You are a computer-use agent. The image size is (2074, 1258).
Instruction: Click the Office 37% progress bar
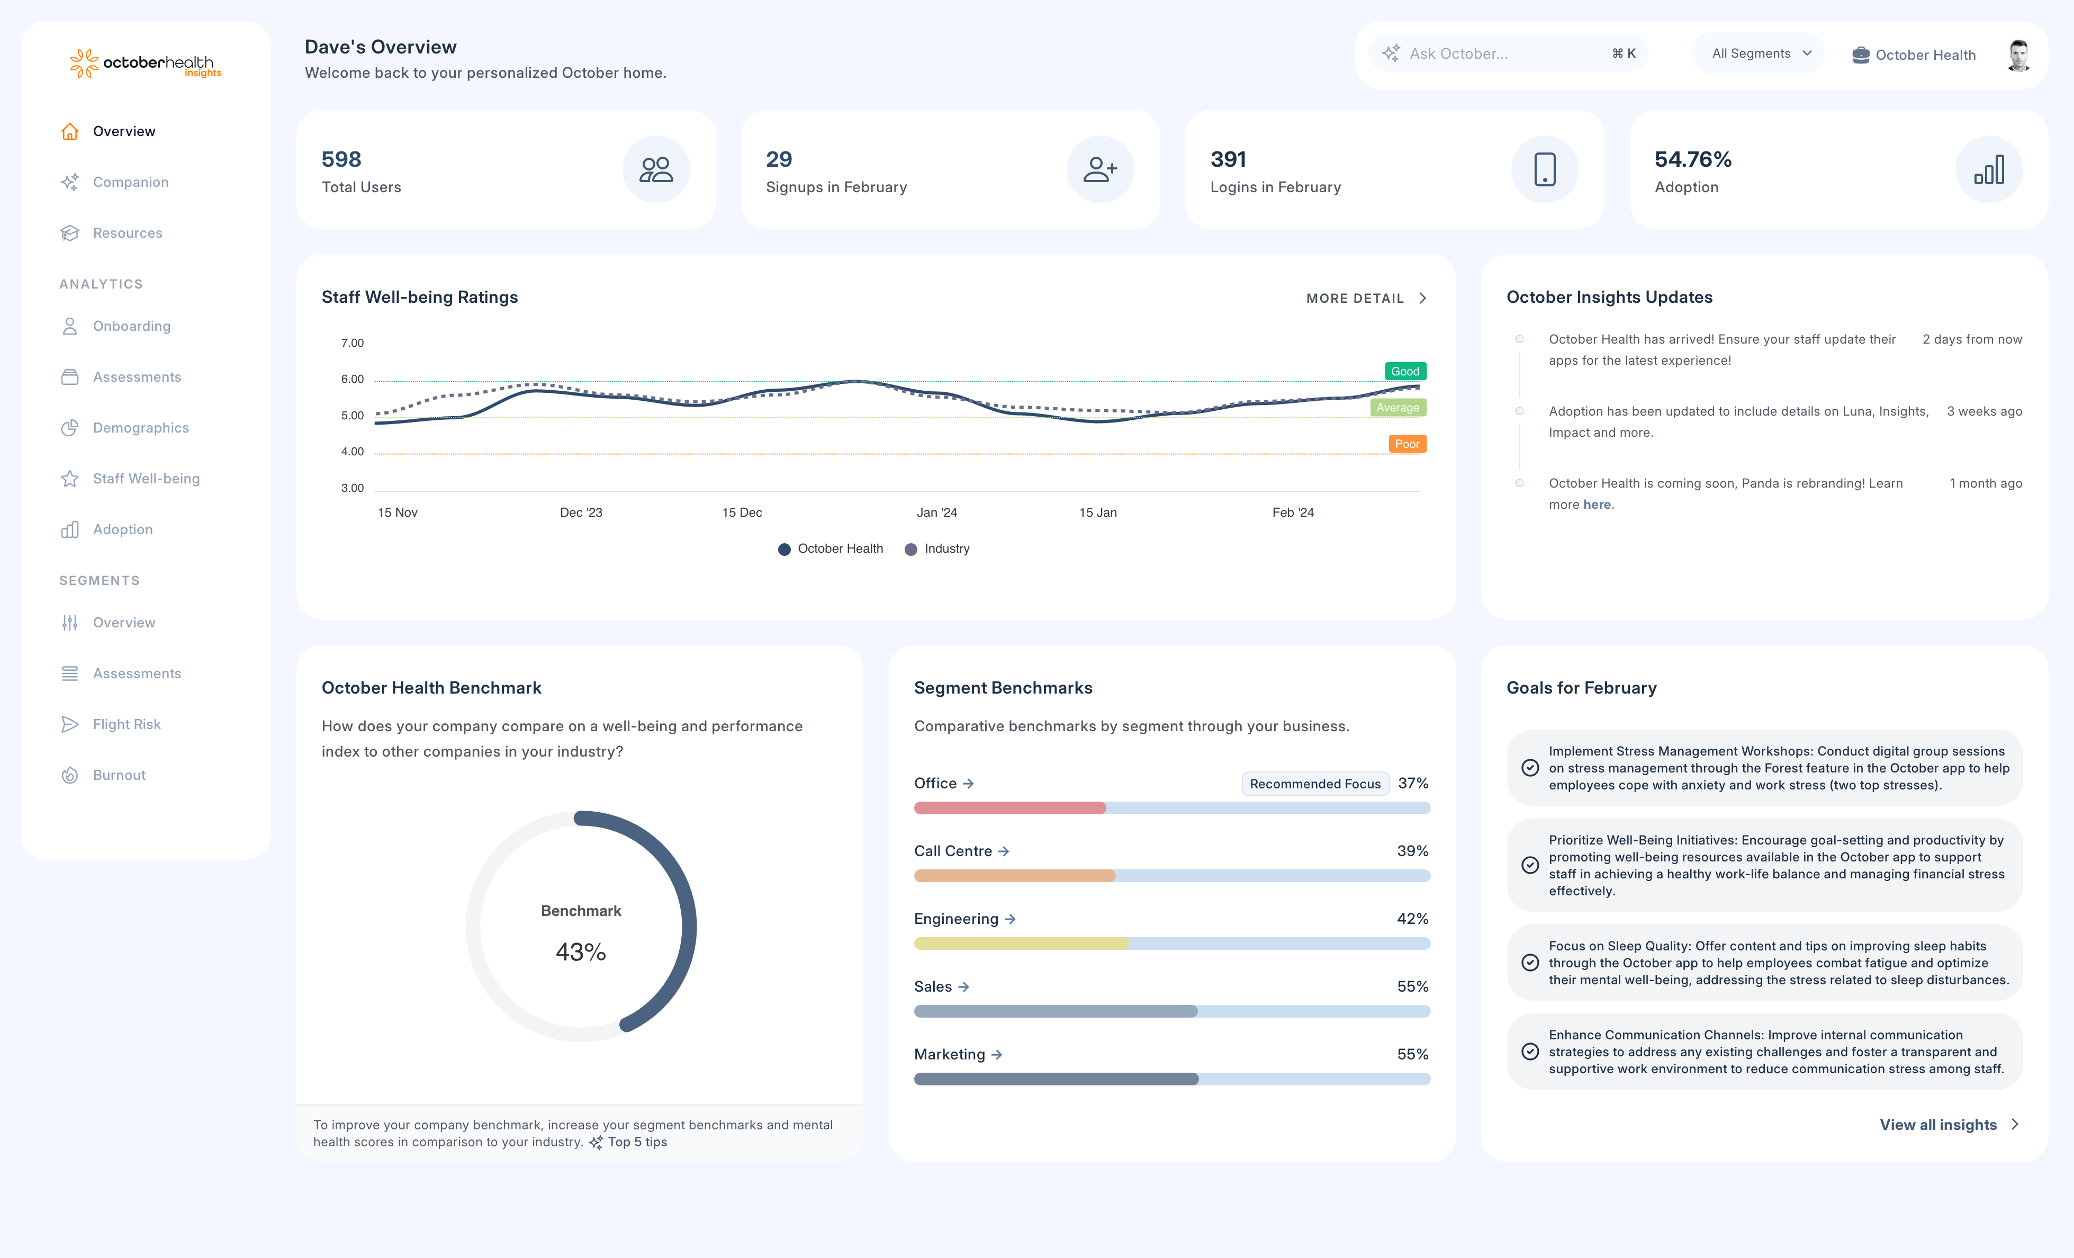coord(1171,808)
